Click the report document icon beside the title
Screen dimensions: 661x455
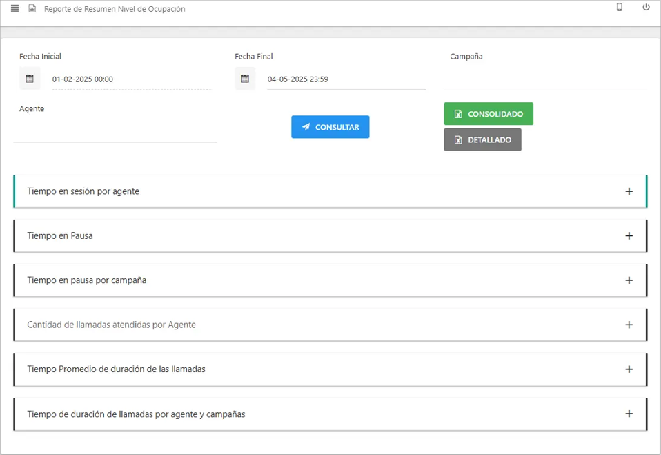[x=30, y=8]
